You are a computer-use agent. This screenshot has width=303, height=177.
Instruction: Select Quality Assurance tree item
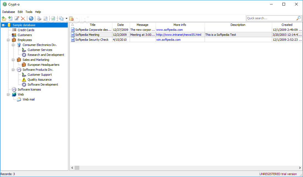[40, 80]
